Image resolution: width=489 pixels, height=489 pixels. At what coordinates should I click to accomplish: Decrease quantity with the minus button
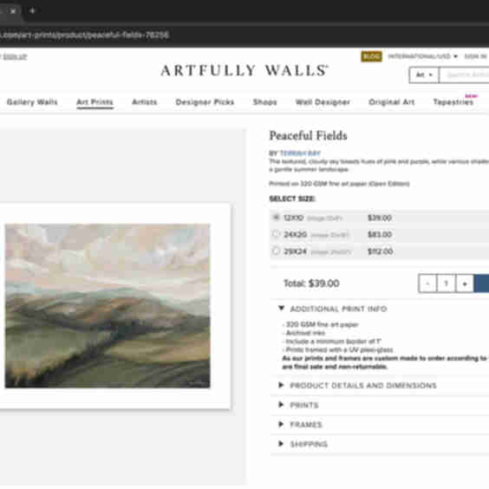427,284
